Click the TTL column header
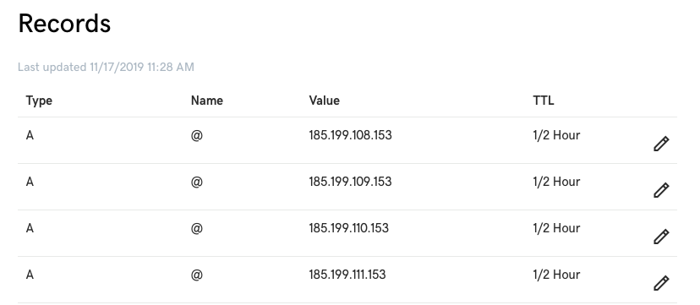The image size is (700, 305). [544, 101]
